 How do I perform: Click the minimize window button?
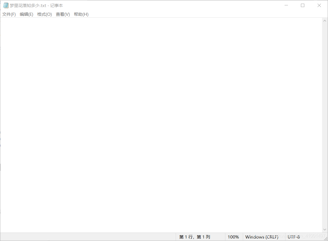click(286, 5)
